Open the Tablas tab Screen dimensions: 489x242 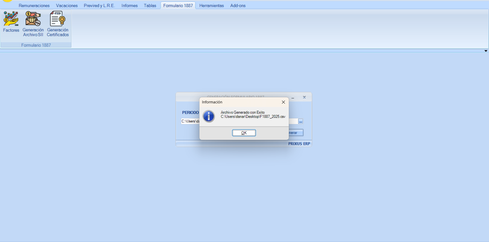tap(150, 6)
